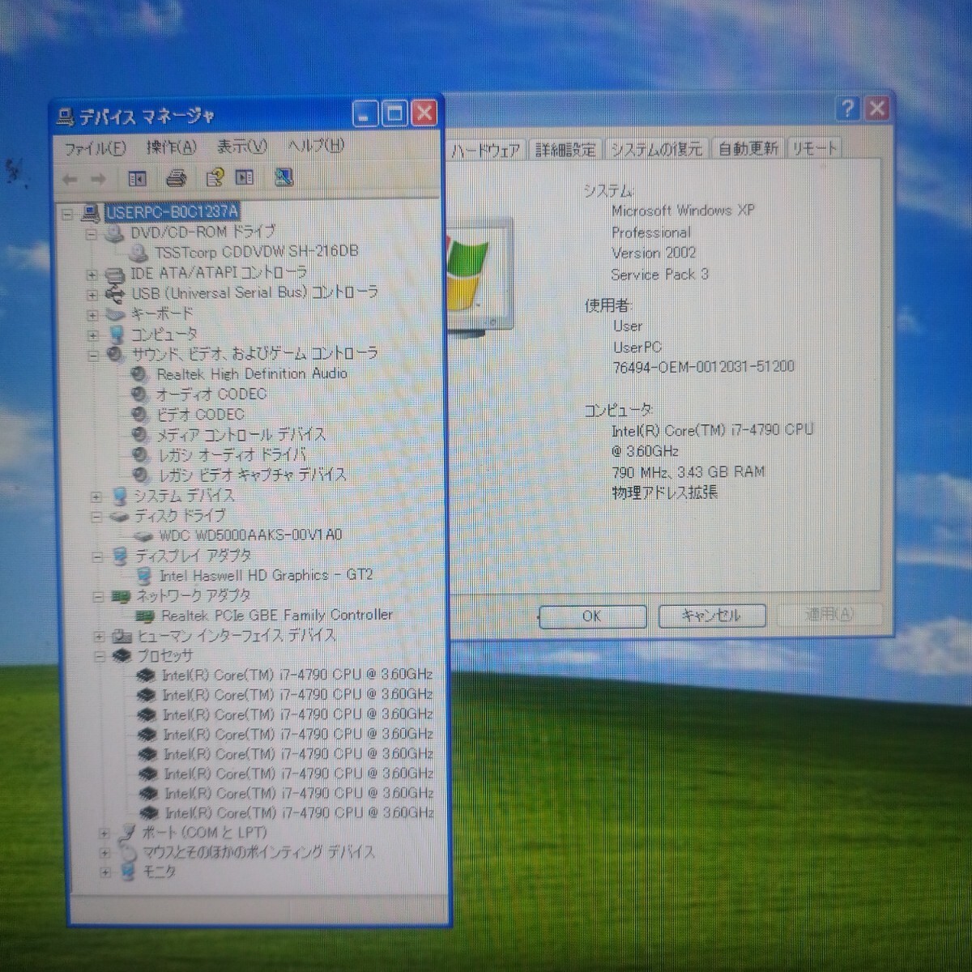Expand the IDE ATA/ATAPI コントローラ node
Viewport: 972px width, 972px height.
(x=92, y=275)
